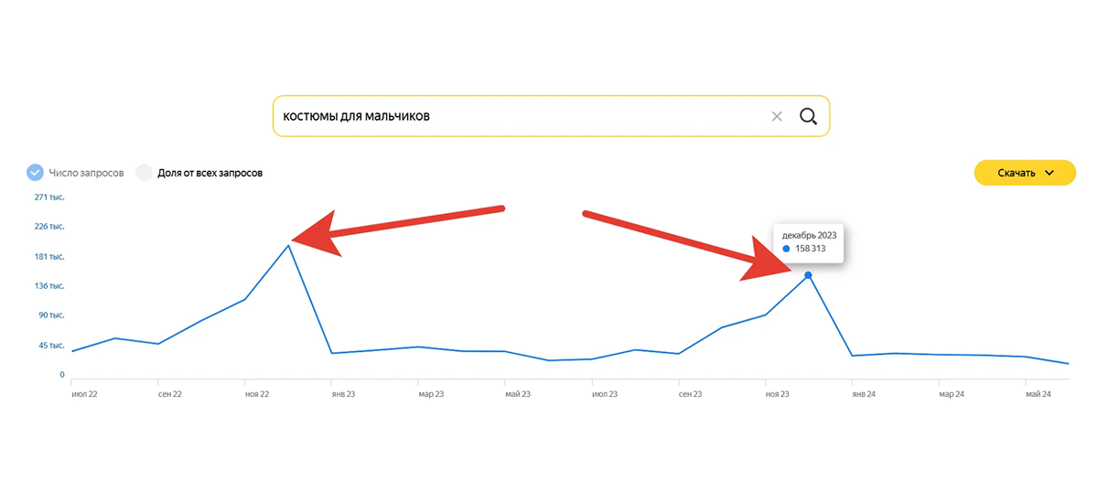Click the июл 22 axis label
This screenshot has height=491, width=1098.
pos(85,394)
